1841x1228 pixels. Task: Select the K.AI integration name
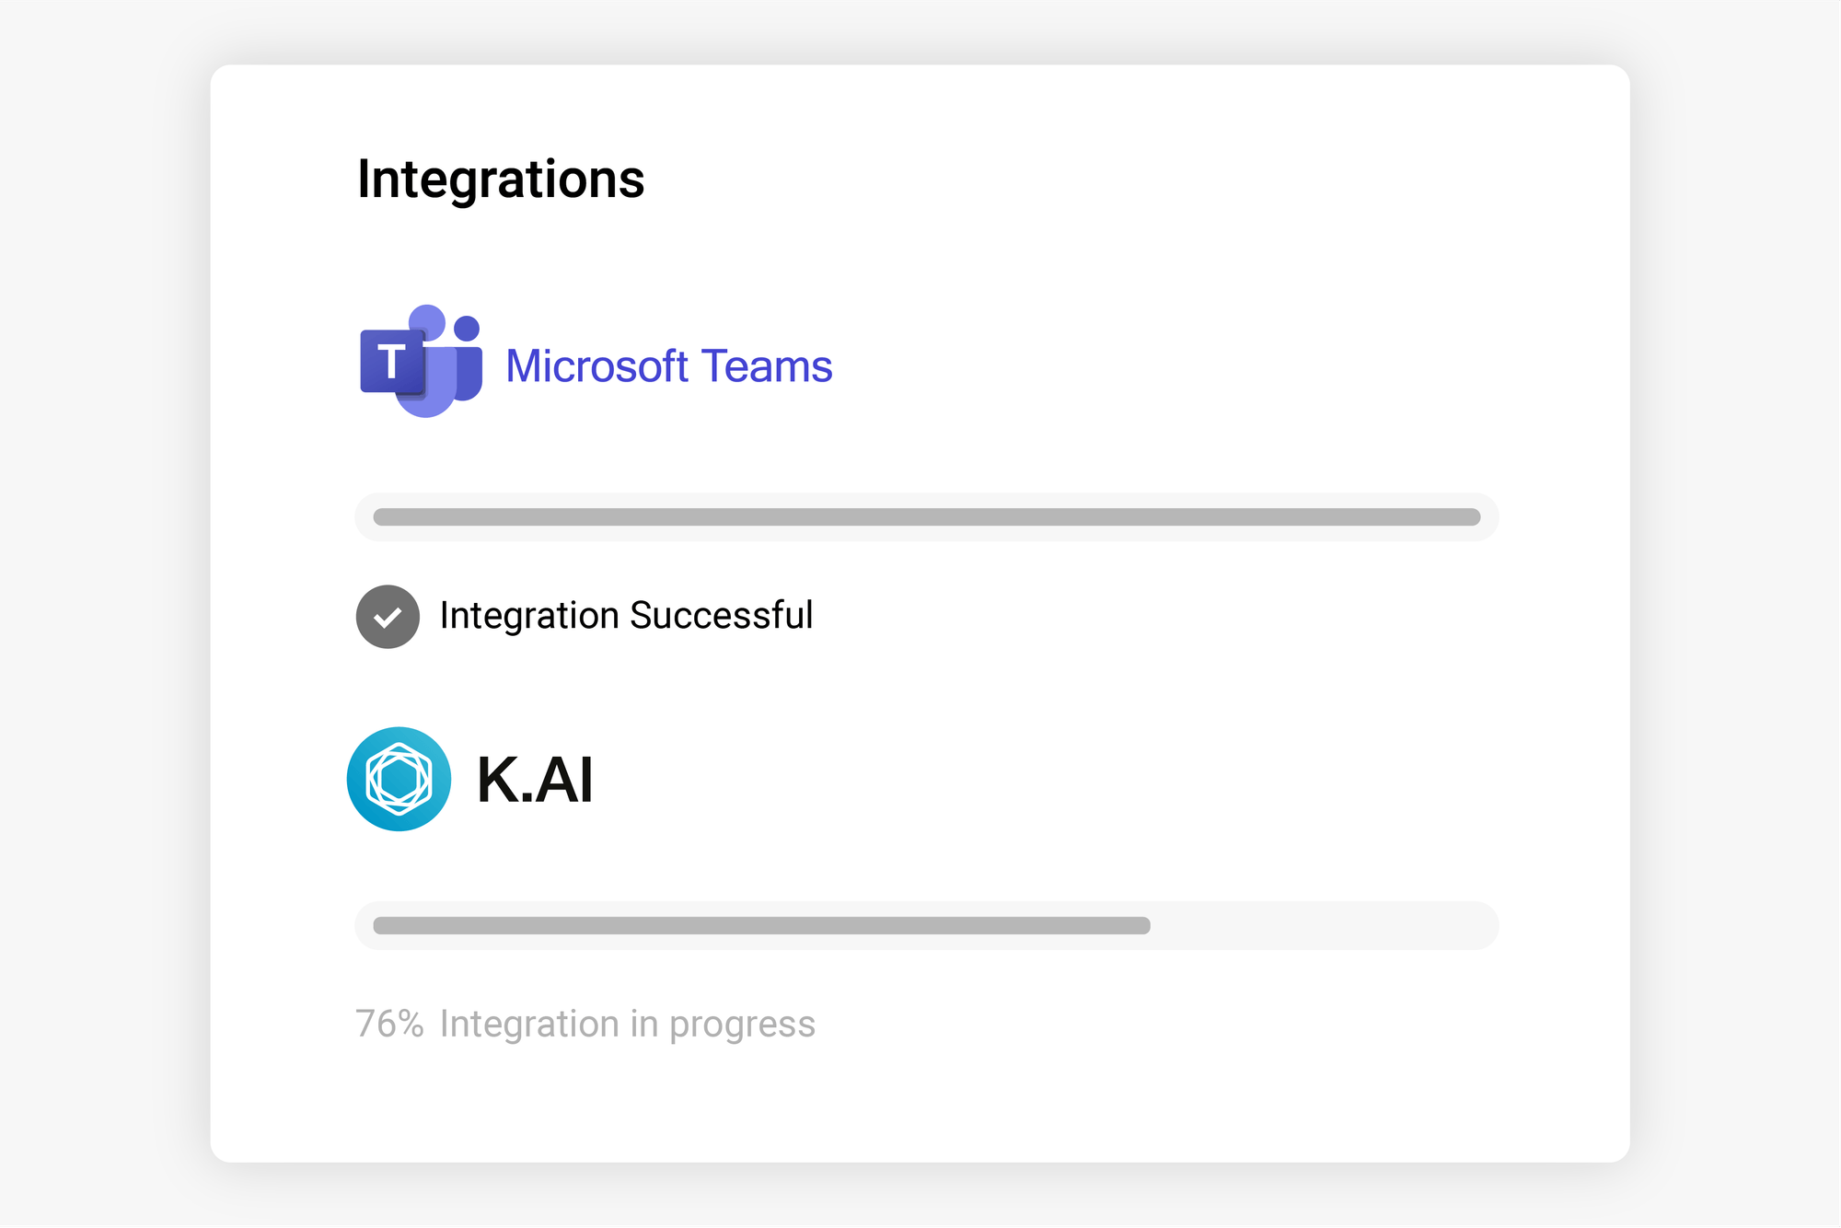pyautogui.click(x=535, y=780)
